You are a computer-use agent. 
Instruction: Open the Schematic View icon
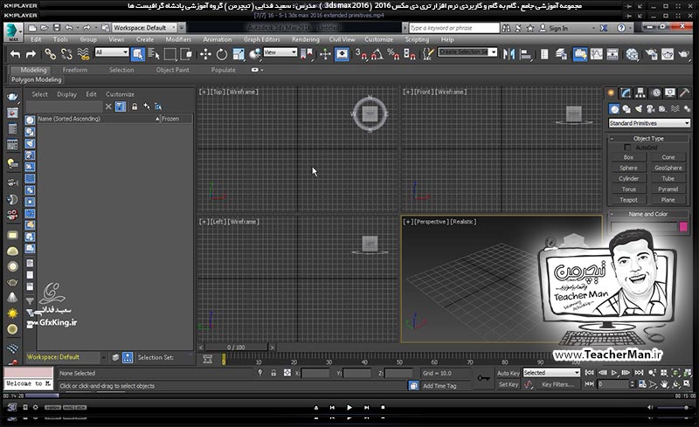612,54
